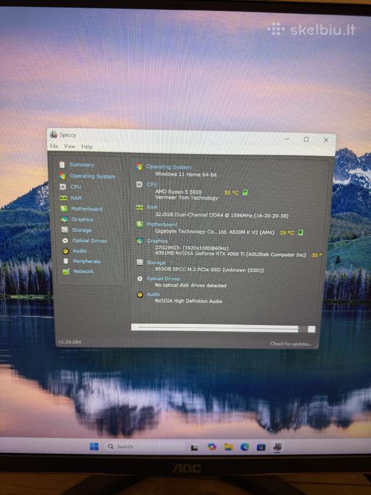Click the Summary clipboard icon in sidebar
The height and width of the screenshot is (495, 371).
(62, 164)
